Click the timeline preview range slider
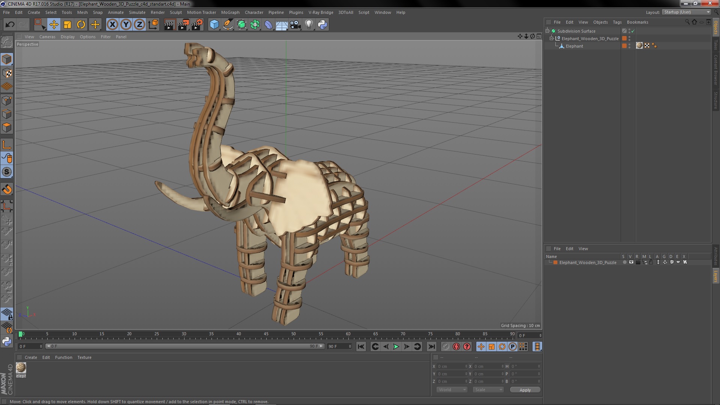 click(x=184, y=346)
